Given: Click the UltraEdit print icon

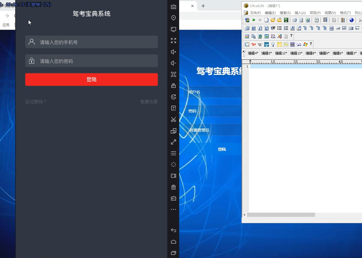Looking at the screenshot, I should (x=294, y=20).
